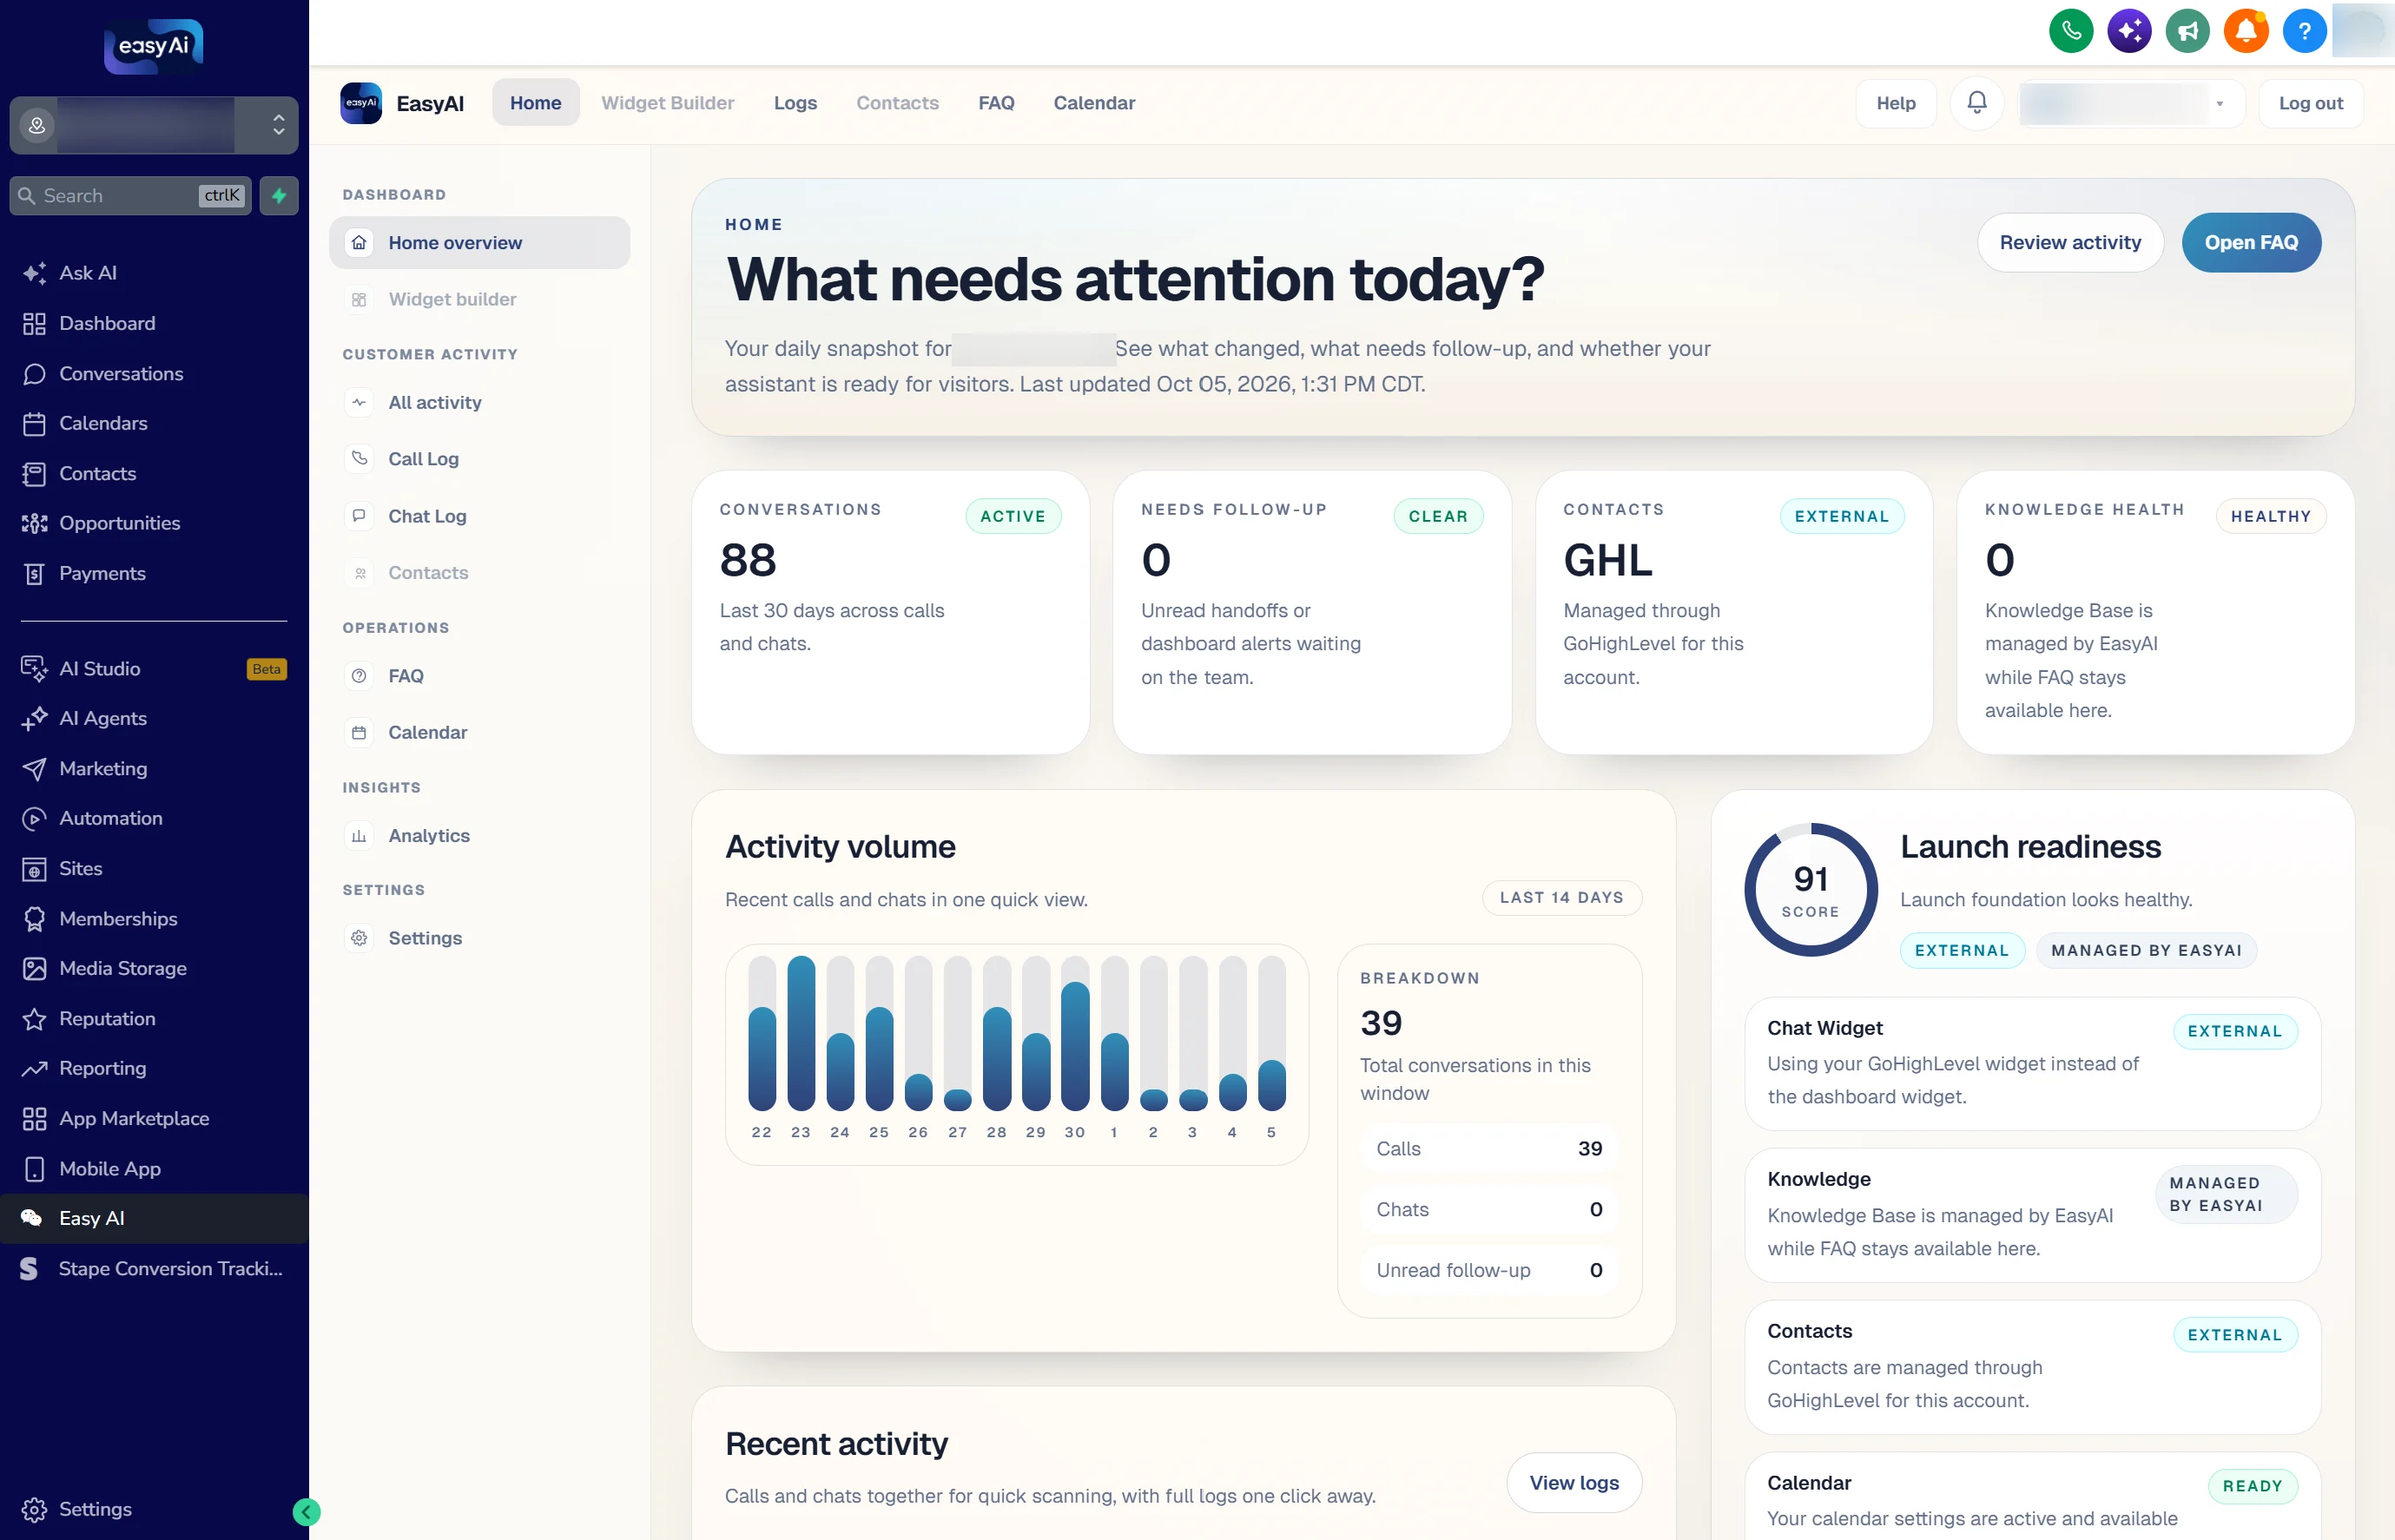Screen dimensions: 2395x1540
Task: Click the blue help question-mark icon
Action: tap(2304, 31)
